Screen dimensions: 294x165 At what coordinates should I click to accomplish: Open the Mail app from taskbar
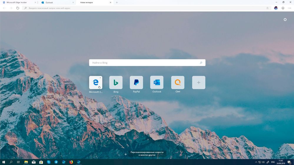34,162
